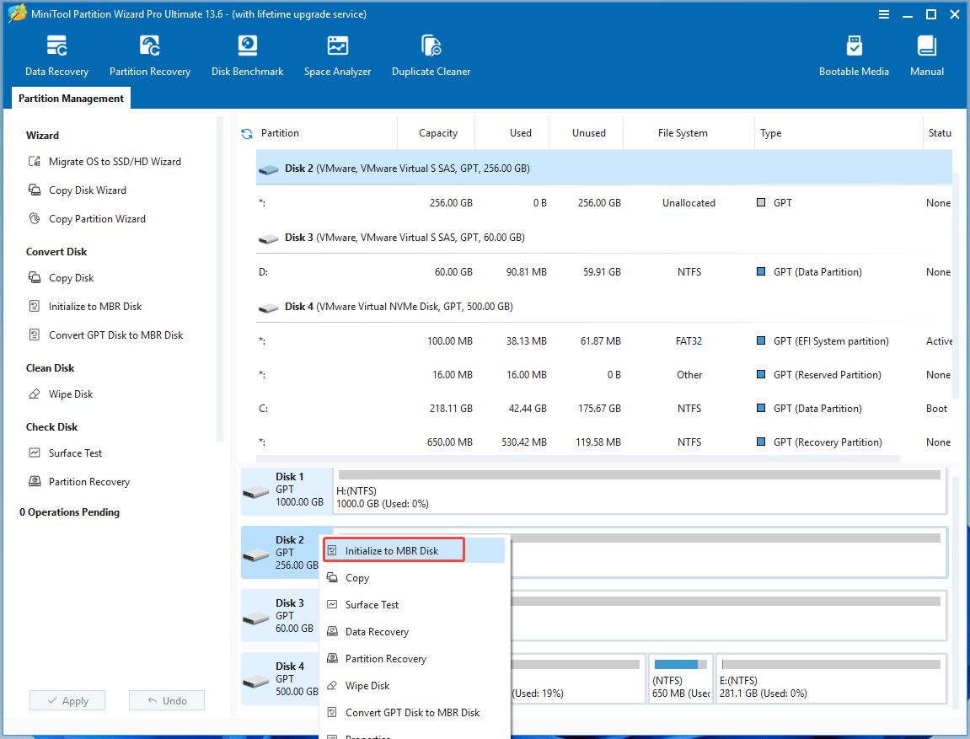The width and height of the screenshot is (970, 739).
Task: Click the 0 Operations Pending label
Action: [x=69, y=512]
